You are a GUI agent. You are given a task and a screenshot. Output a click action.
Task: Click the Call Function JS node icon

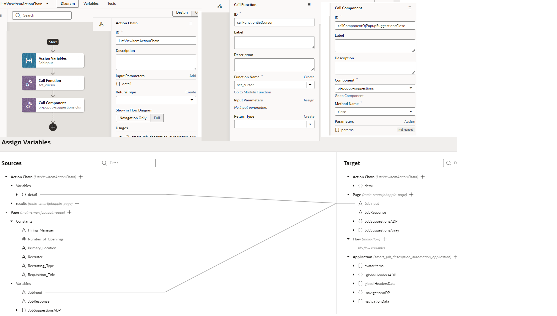pyautogui.click(x=29, y=83)
